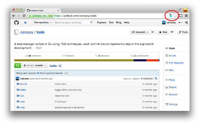The width and height of the screenshot is (200, 125).
Task: Click the notifications indicator dot
Action: [x=25, y=22]
